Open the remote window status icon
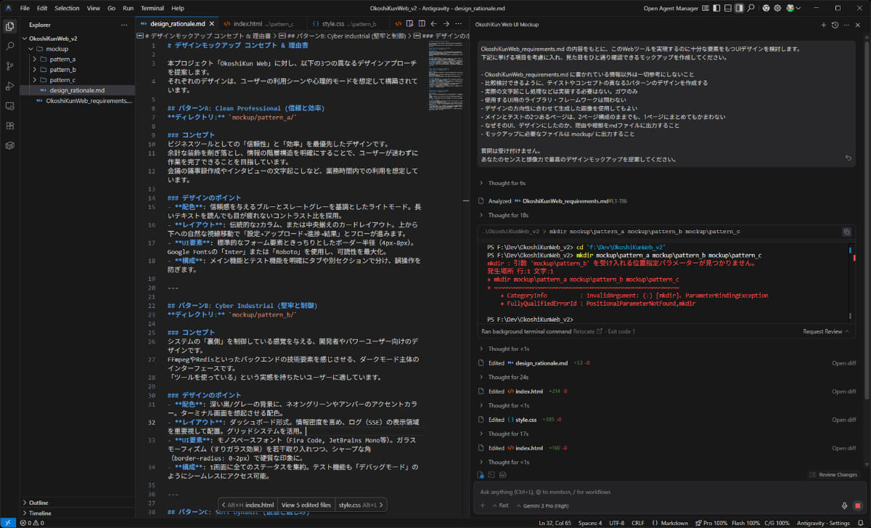The image size is (871, 528). 8,523
